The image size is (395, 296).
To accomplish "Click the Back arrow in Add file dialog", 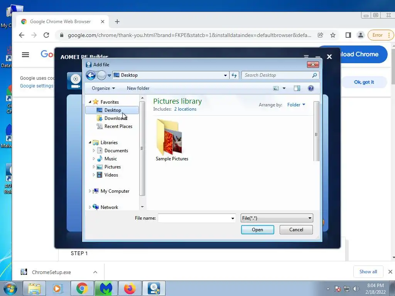I will pyautogui.click(x=91, y=75).
